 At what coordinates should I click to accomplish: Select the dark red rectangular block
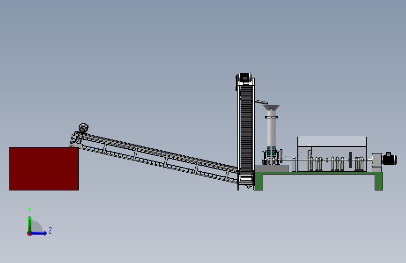point(44,168)
